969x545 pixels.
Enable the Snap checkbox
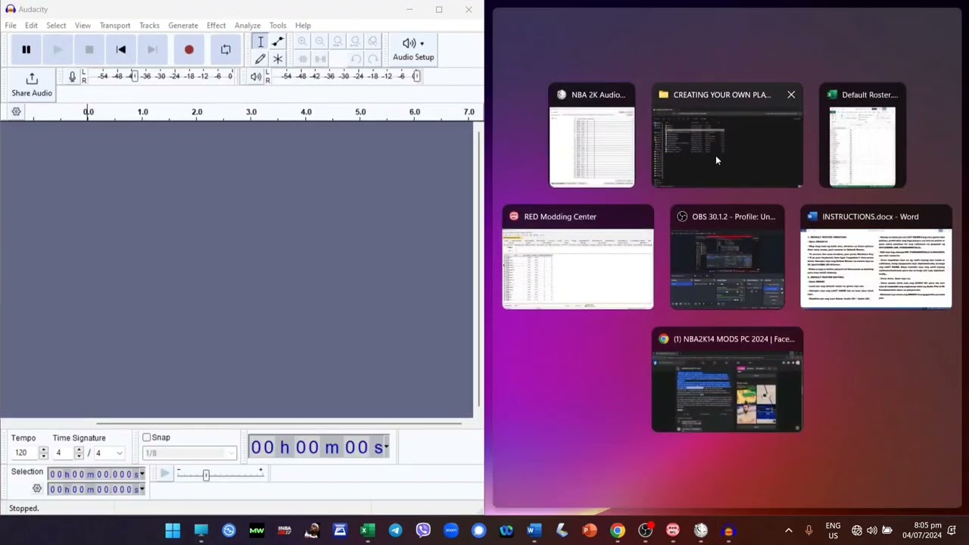[x=147, y=438]
